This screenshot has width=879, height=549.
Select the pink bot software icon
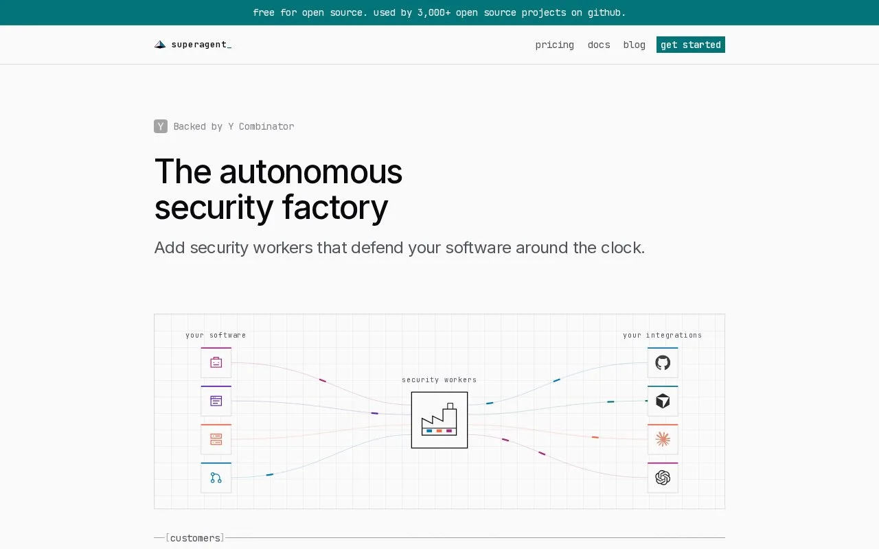(216, 362)
